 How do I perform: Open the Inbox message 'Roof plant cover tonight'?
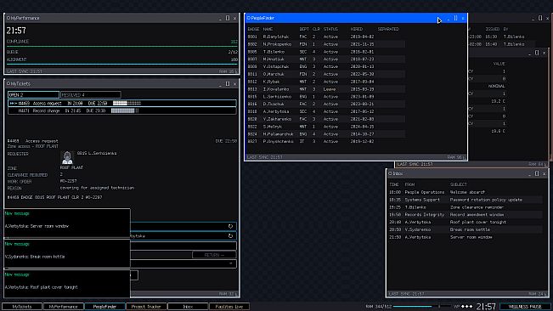(466, 222)
